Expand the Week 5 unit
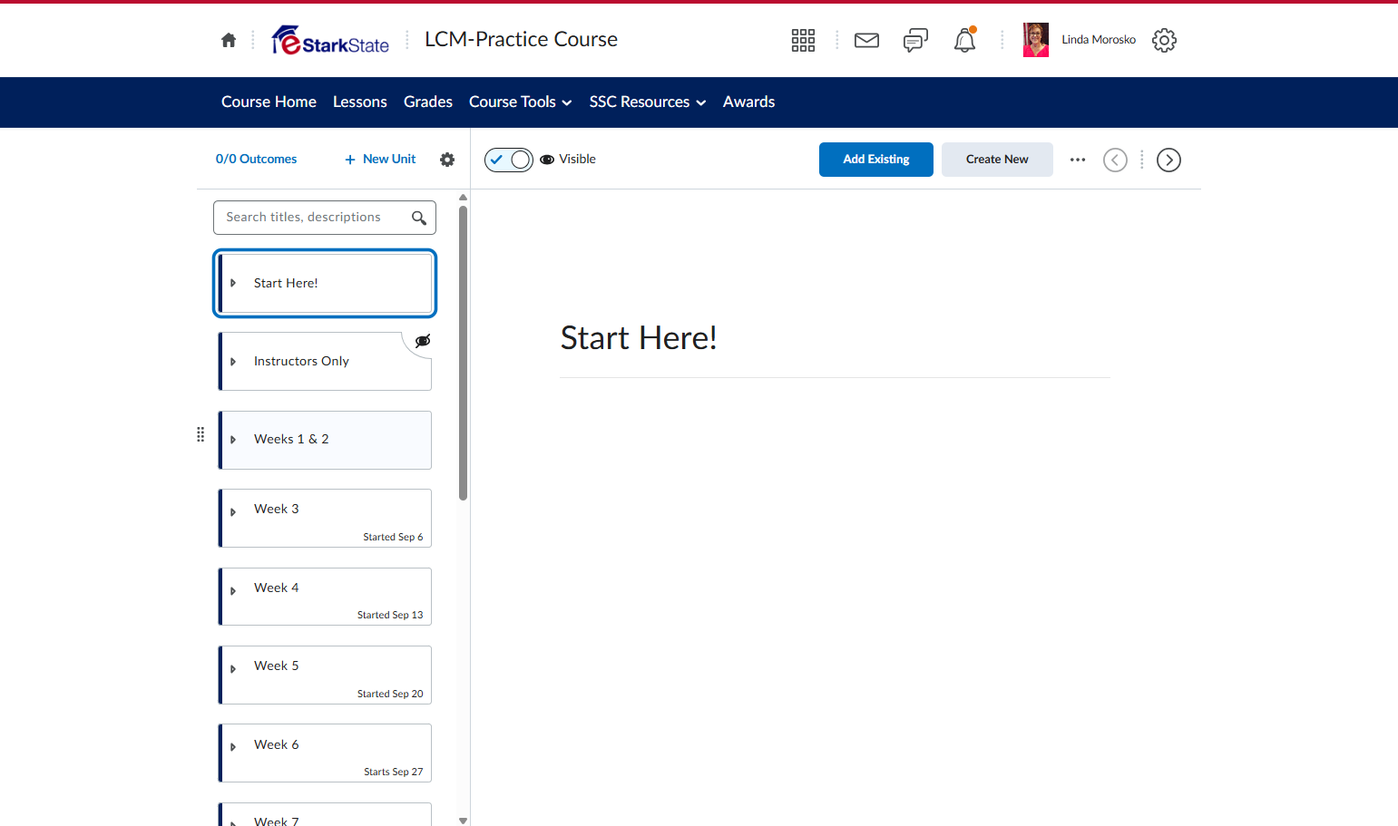This screenshot has height=826, width=1398. pyautogui.click(x=233, y=669)
